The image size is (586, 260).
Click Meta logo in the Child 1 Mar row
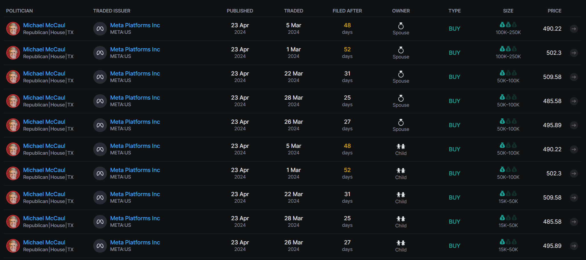click(100, 173)
